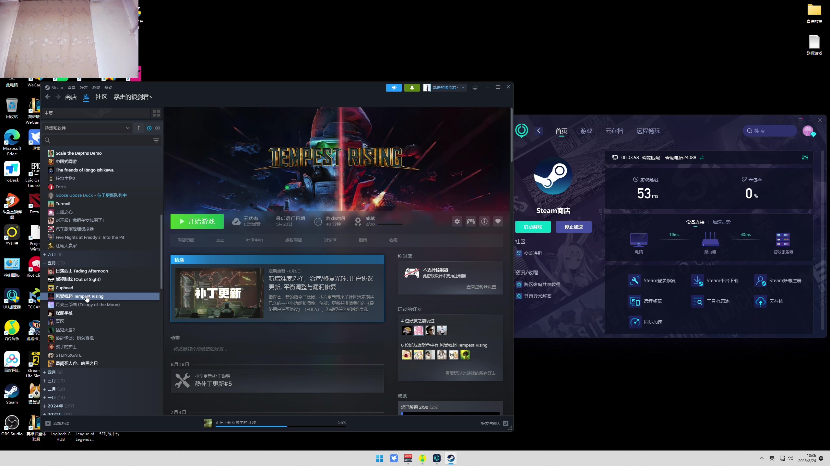830x466 pixels.
Task: Switch to the 商店 tab in Steam
Action: (71, 97)
